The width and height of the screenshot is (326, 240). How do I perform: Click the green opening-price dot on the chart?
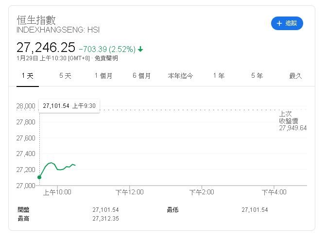pos(39,177)
